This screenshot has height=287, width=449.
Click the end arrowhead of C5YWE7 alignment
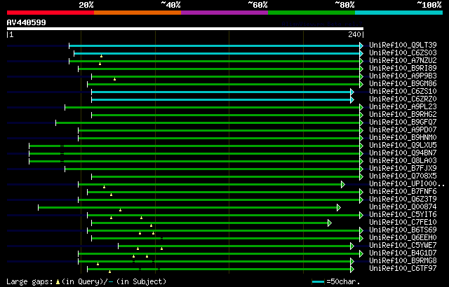coord(352,246)
